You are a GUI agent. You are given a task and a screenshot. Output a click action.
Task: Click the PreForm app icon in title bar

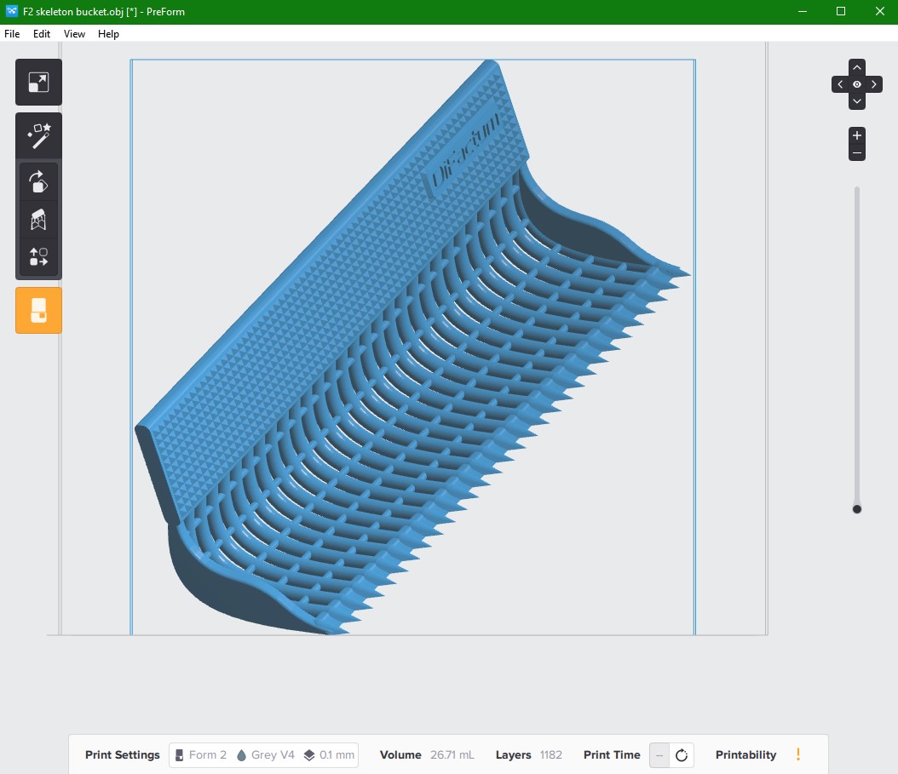(11, 11)
